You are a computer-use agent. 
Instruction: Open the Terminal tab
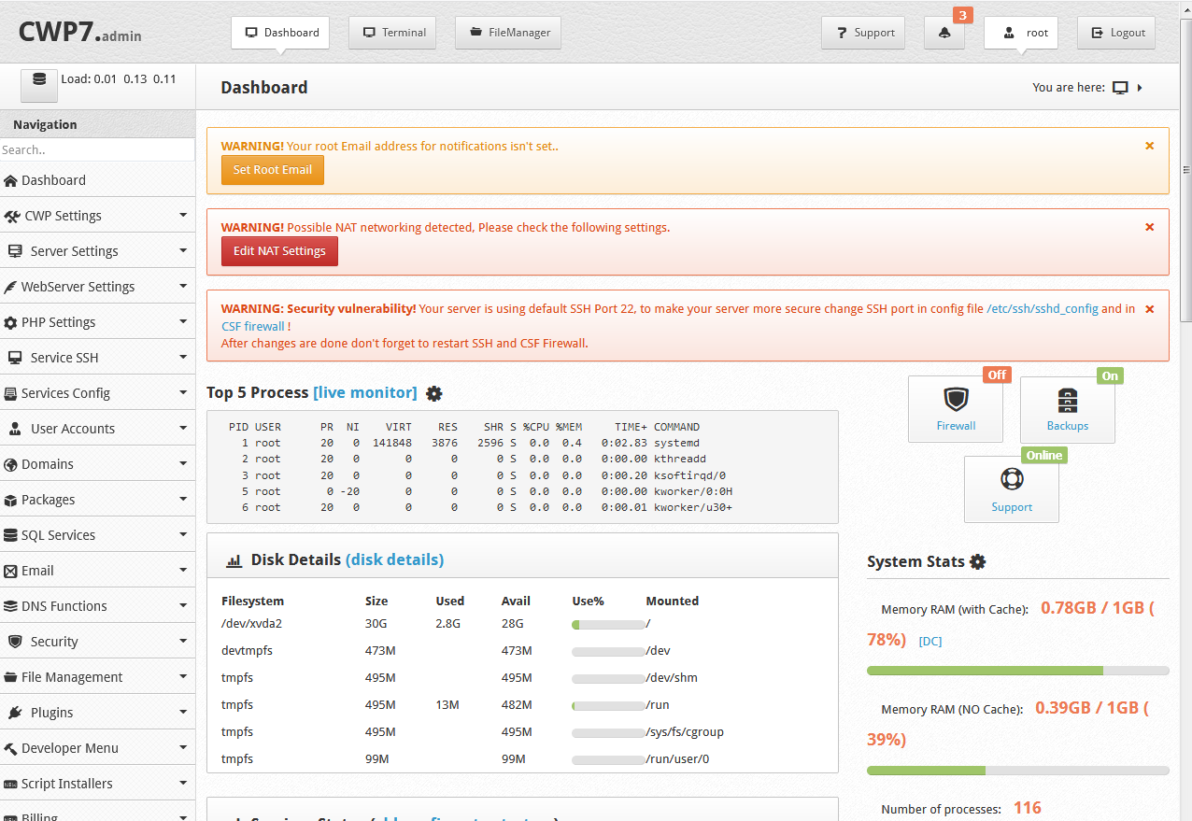pyautogui.click(x=394, y=33)
